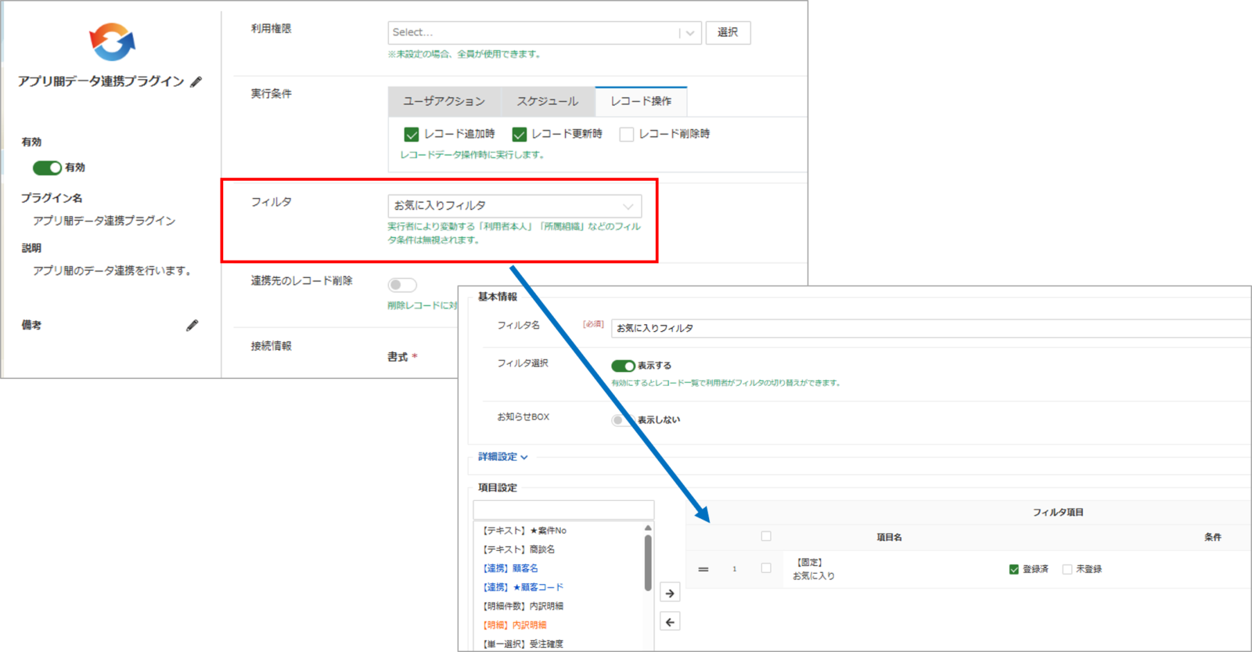Grab the drag handle of row 1
1252x652 pixels.
(x=703, y=569)
